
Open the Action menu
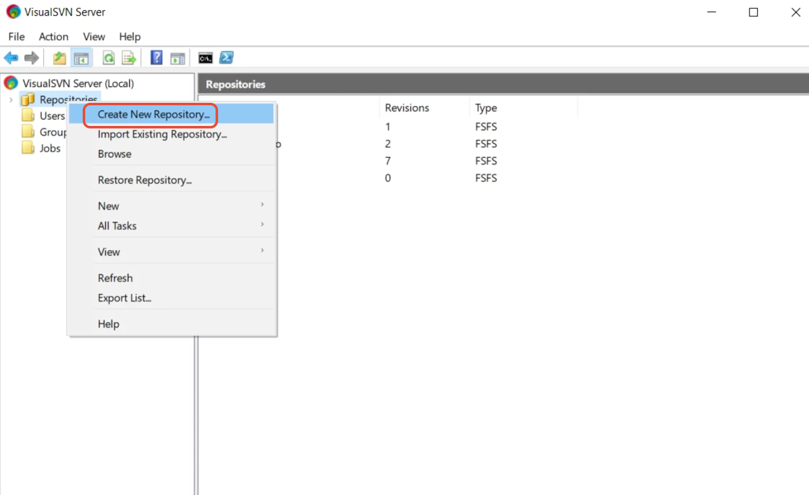53,36
